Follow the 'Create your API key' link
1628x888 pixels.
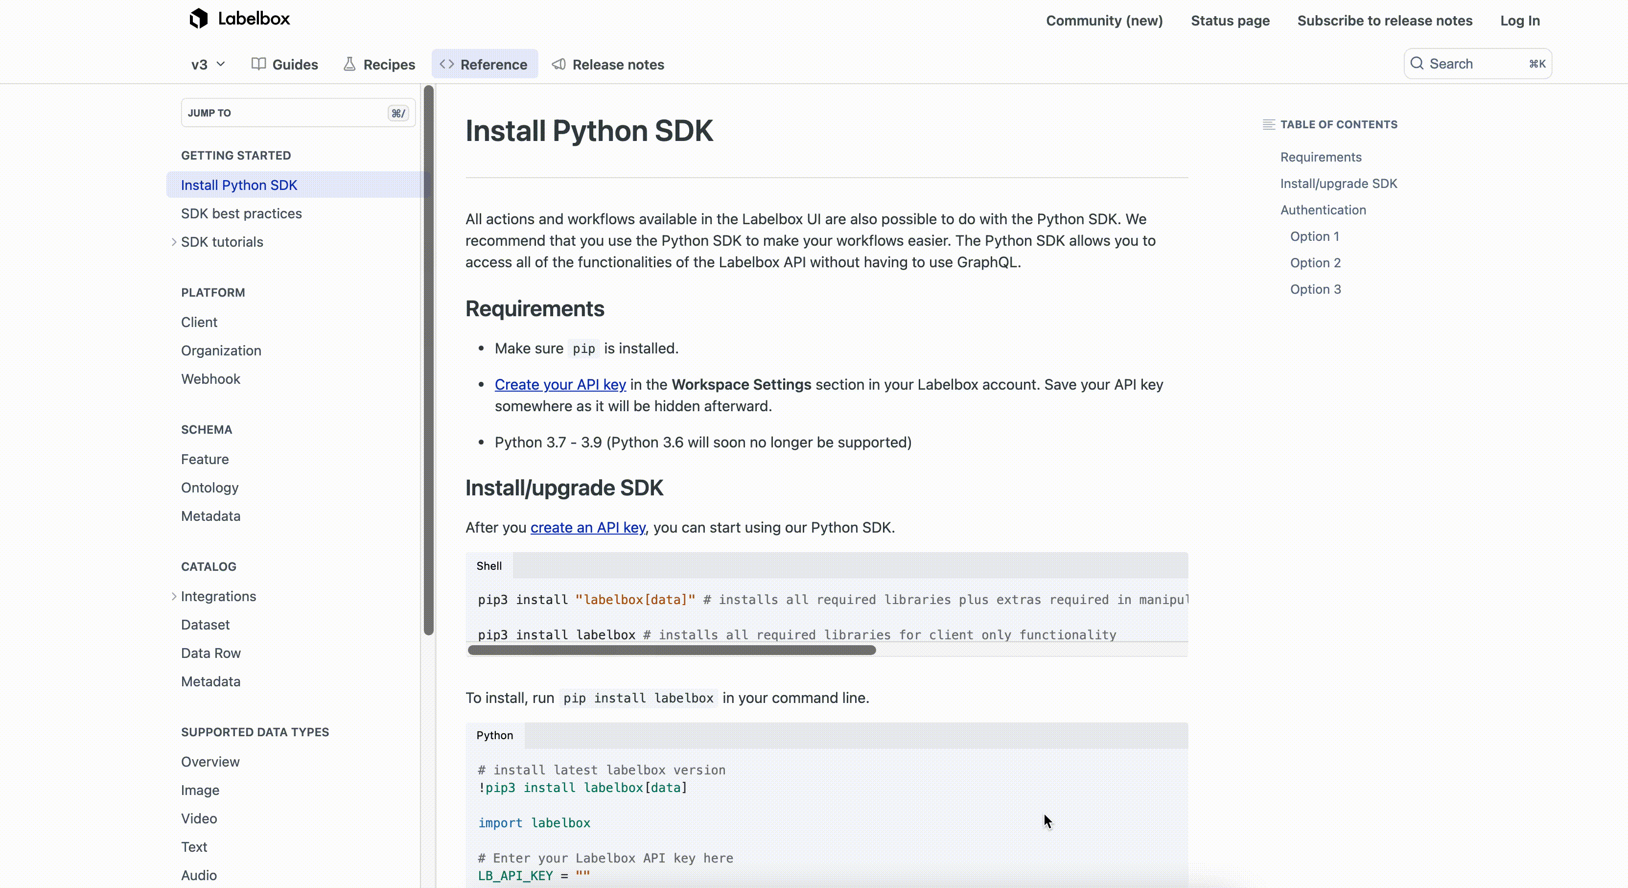[560, 384]
